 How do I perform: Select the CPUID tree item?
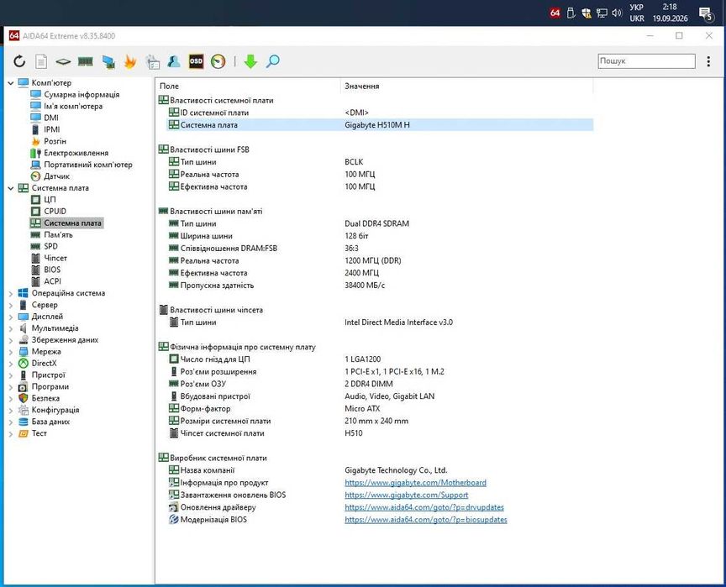(55, 211)
